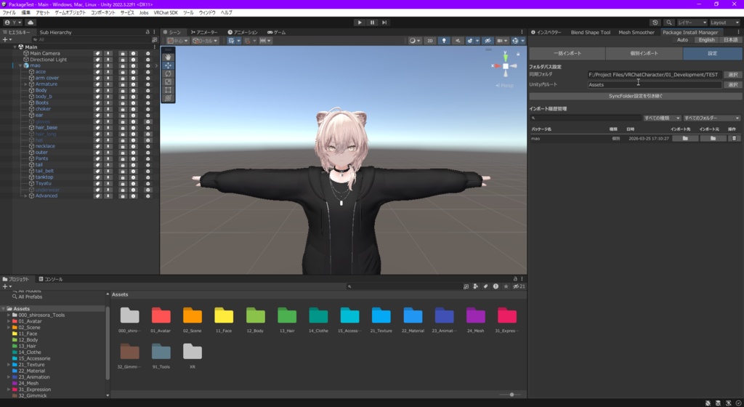Switch to the ゲーム tab
Screen dimensions: 744x407
tap(276, 32)
